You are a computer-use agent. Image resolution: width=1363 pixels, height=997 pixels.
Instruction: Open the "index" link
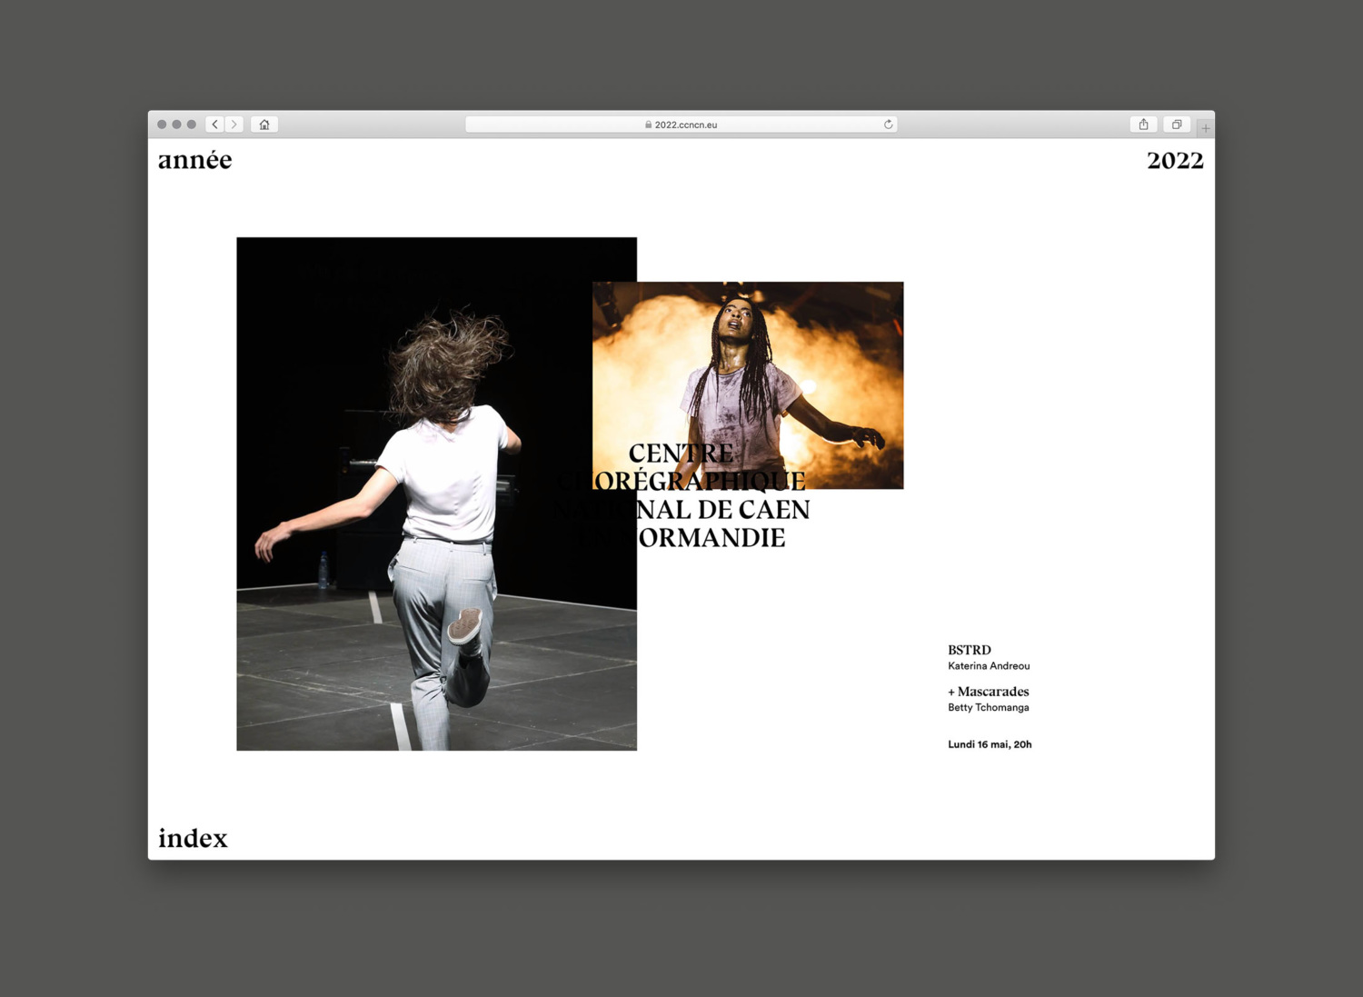(x=193, y=838)
